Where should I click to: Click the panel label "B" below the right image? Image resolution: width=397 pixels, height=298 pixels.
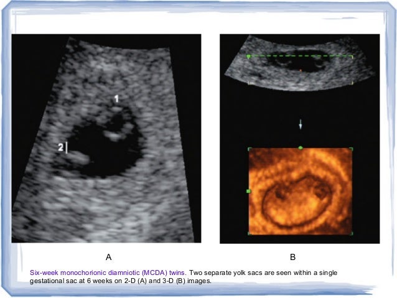click(x=292, y=257)
